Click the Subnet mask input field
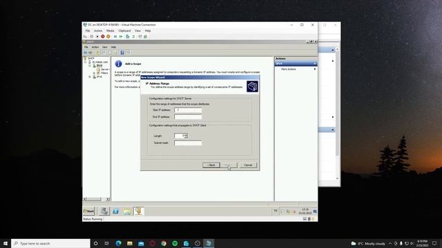 [x=188, y=143]
